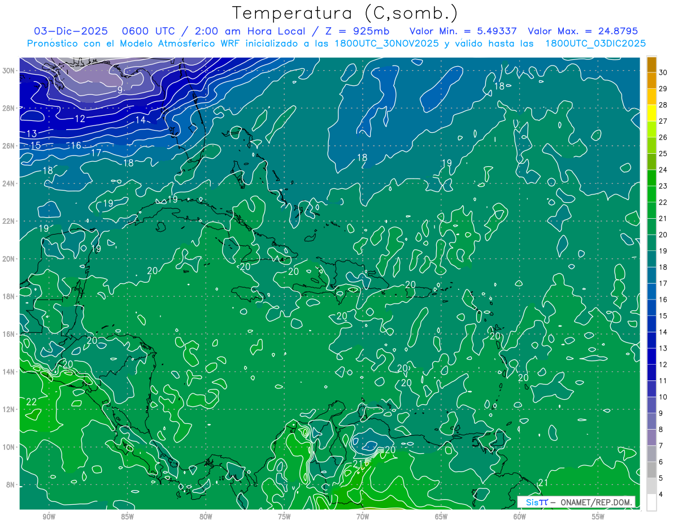
Task: Select the date "03-Dic-2025" in the header
Action: pyautogui.click(x=71, y=31)
